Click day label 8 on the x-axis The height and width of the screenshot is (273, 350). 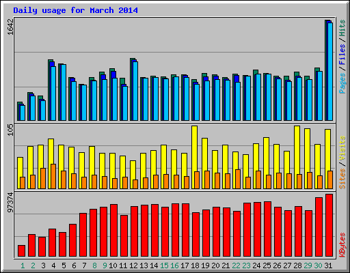[94, 265]
